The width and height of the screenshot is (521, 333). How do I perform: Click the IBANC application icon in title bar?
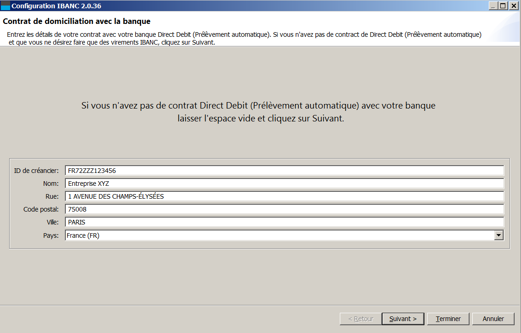pyautogui.click(x=6, y=6)
